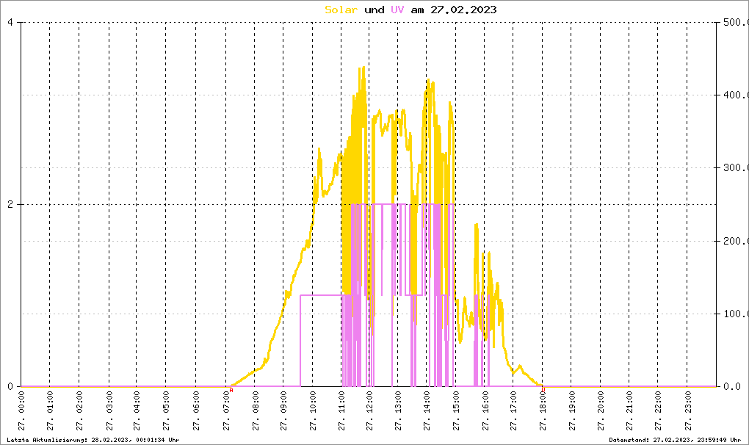Click the time label 27. 05:00
Viewport: 749px width, 445px height.
coord(166,411)
